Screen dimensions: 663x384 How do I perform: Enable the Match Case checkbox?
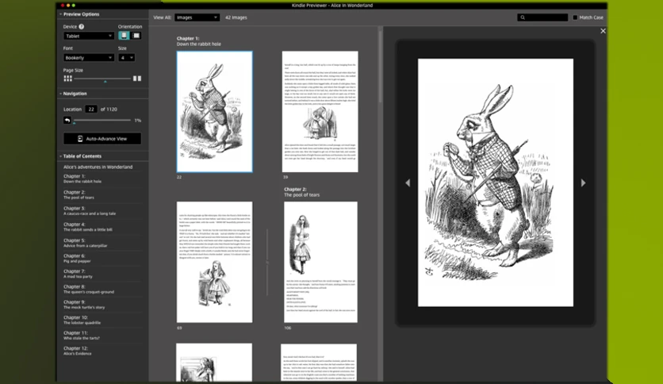(x=575, y=17)
